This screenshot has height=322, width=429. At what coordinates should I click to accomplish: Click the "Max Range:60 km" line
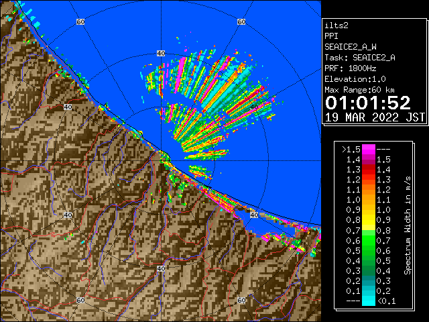pos(359,90)
